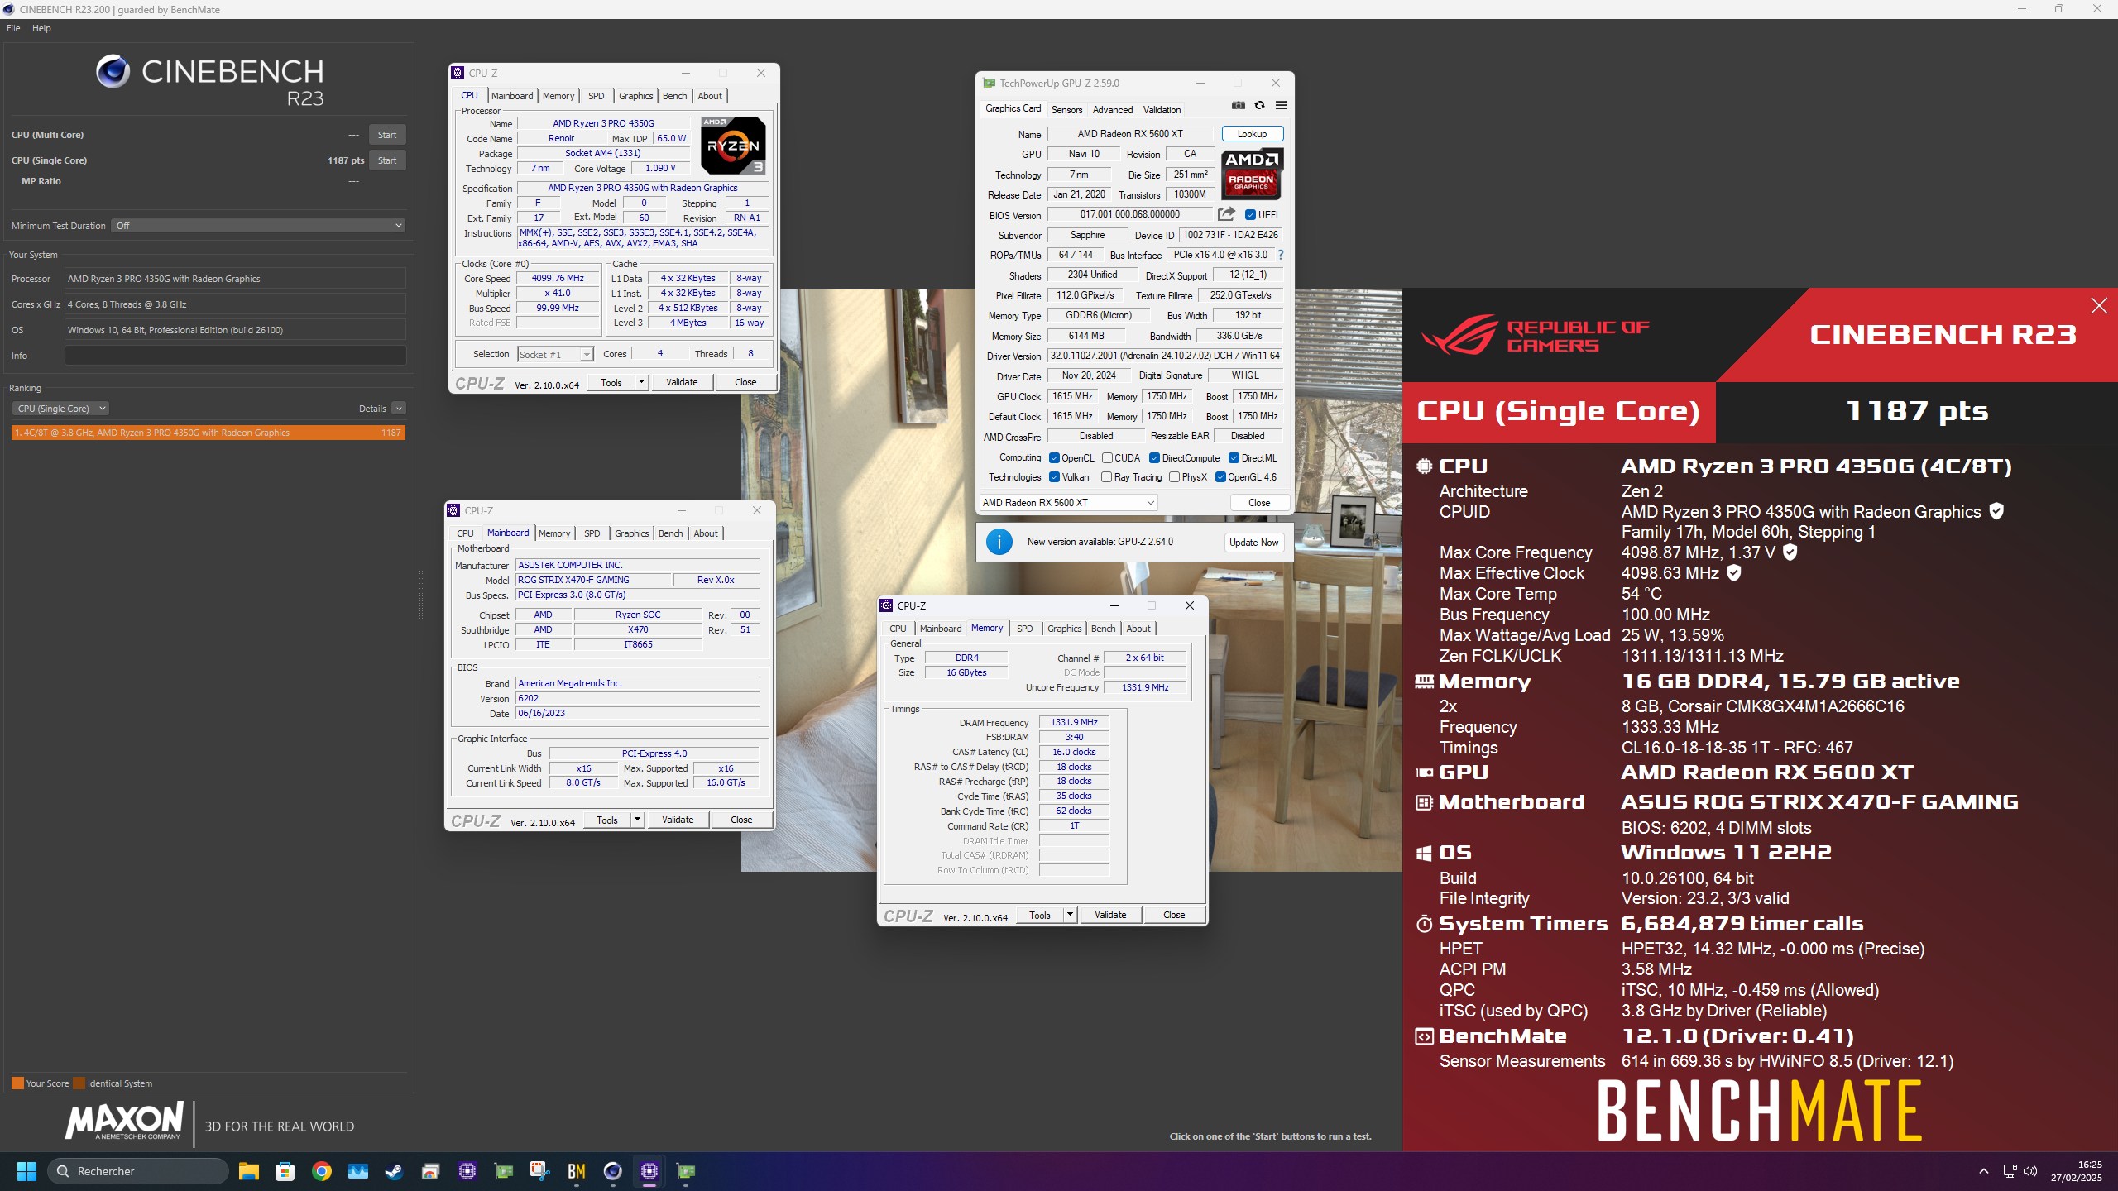Open Bench tab in top CPU-Z window
The height and width of the screenshot is (1191, 2118).
click(x=675, y=96)
